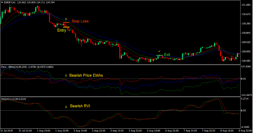
Task: Click the '6 Aug 22:00' time label
Action: point(172,131)
